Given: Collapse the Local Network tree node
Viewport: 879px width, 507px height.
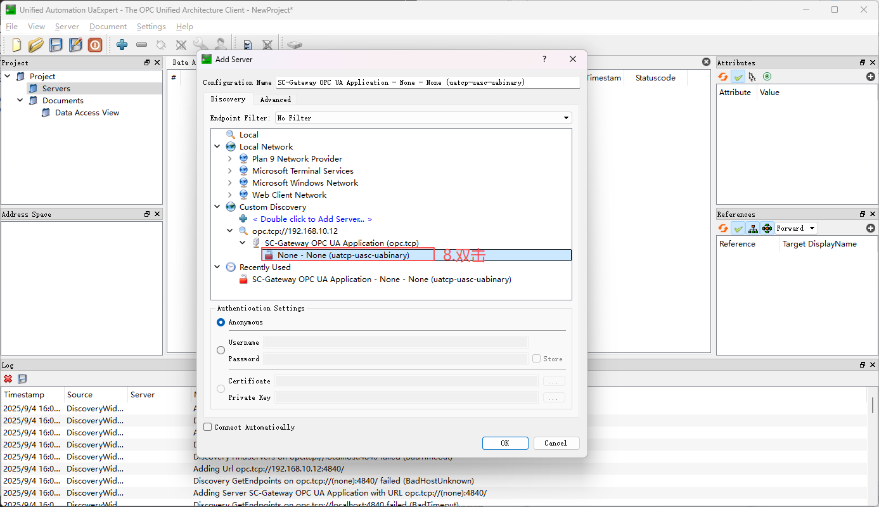Looking at the screenshot, I should pos(217,146).
